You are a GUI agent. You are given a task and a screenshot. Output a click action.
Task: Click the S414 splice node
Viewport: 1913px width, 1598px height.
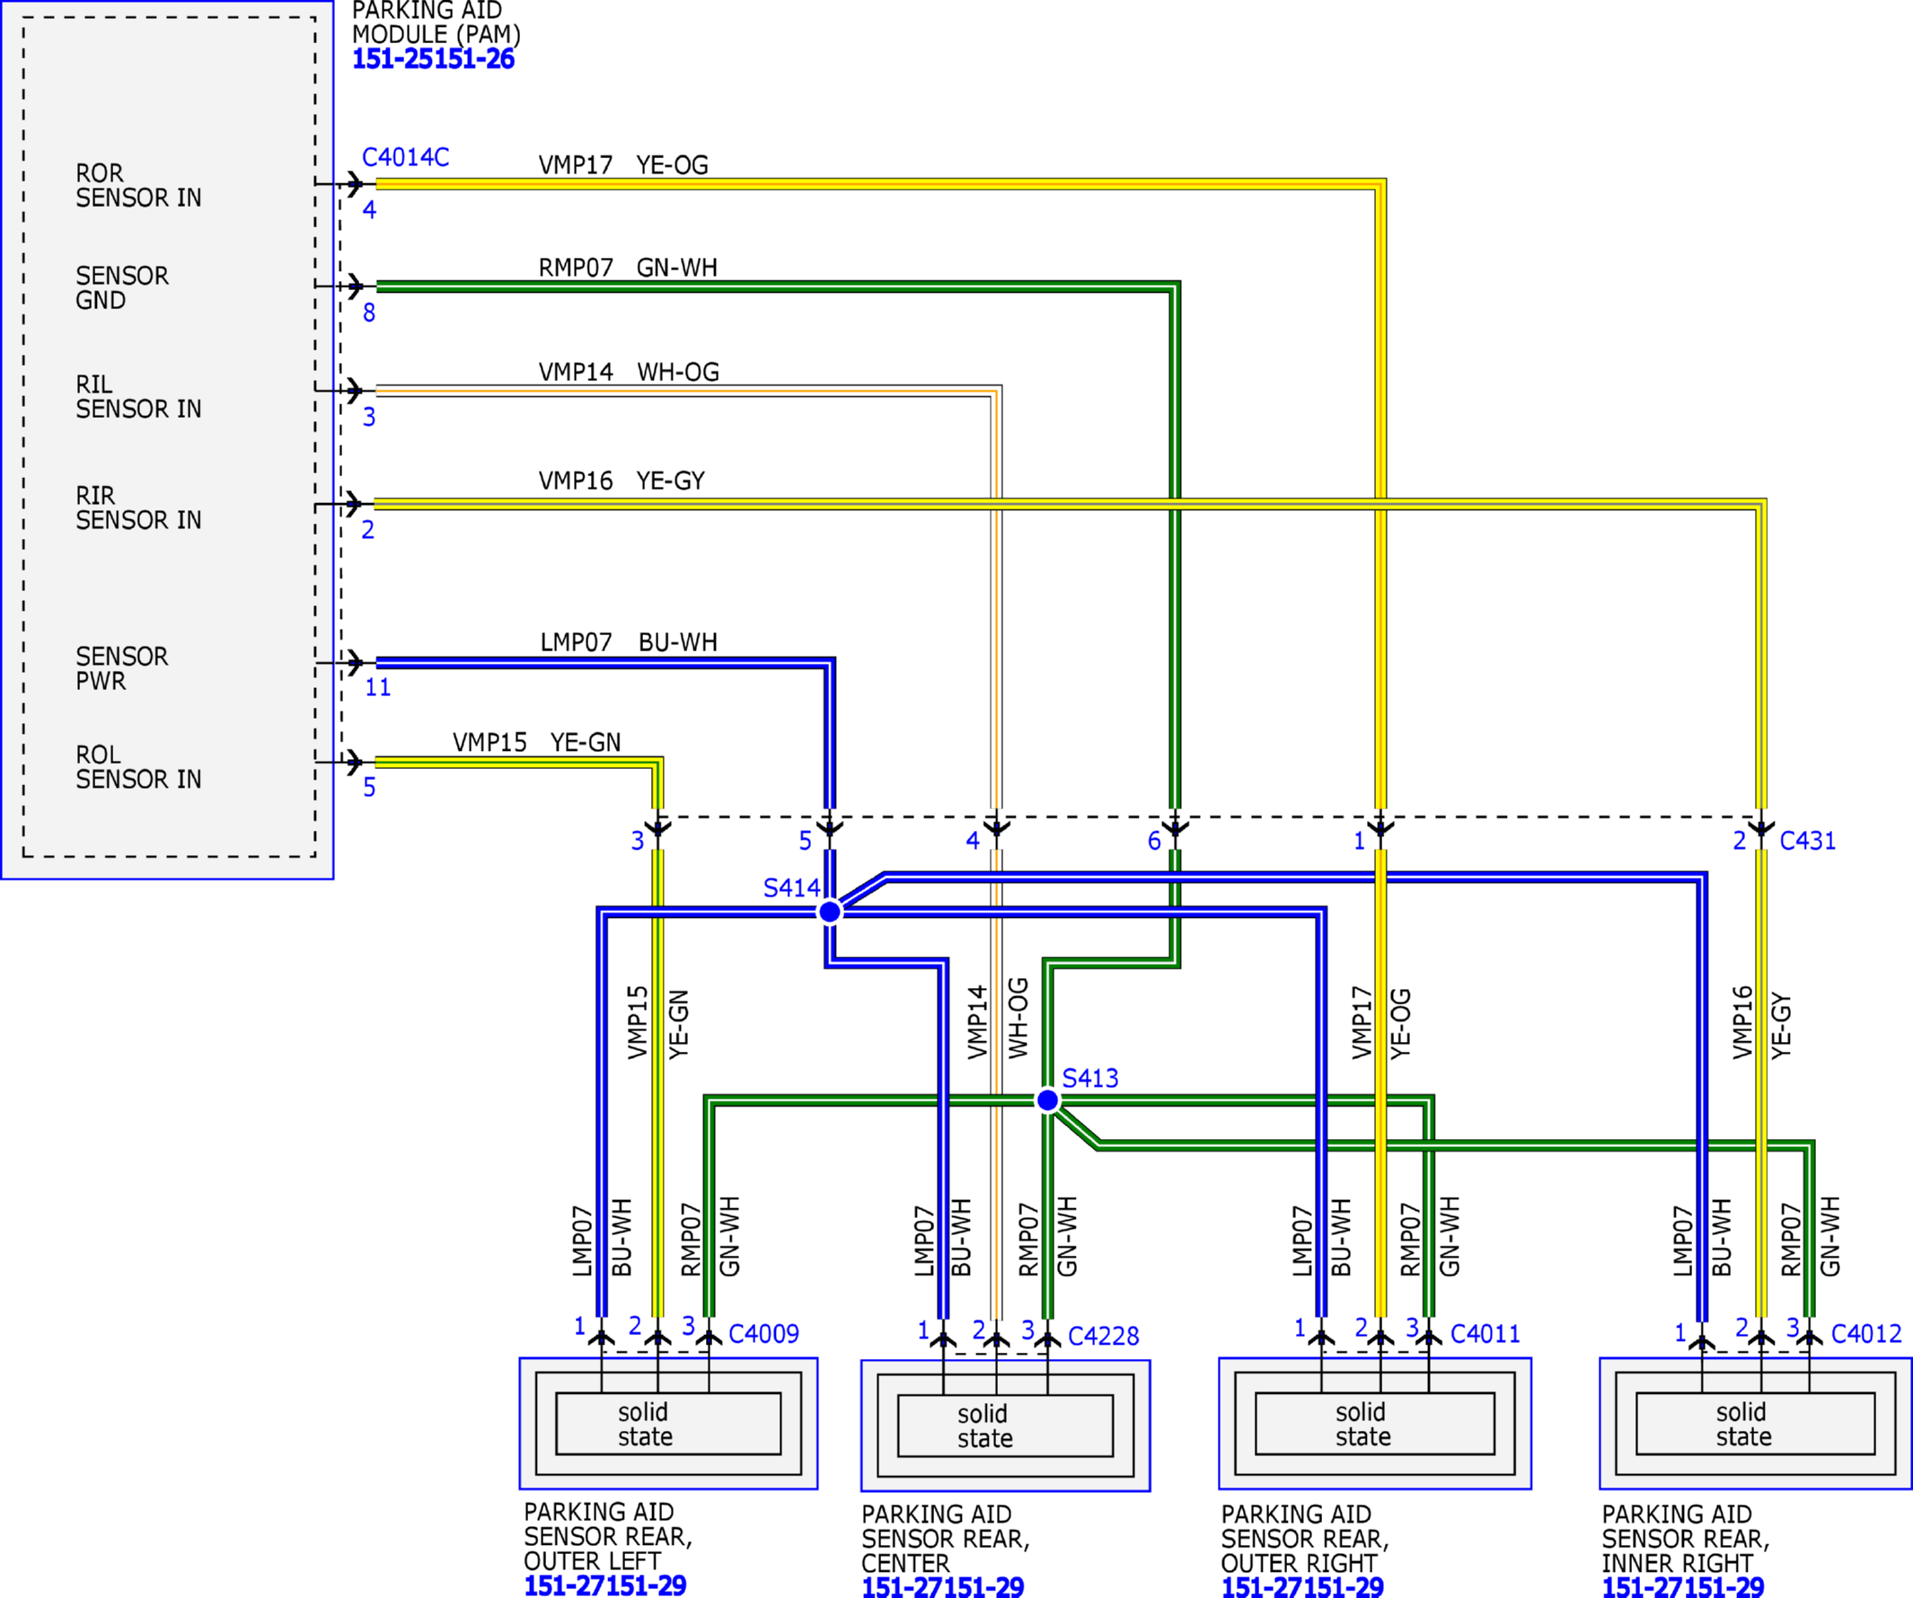click(x=830, y=912)
